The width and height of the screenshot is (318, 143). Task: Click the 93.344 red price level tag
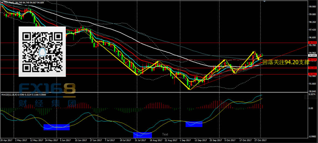click(x=312, y=68)
